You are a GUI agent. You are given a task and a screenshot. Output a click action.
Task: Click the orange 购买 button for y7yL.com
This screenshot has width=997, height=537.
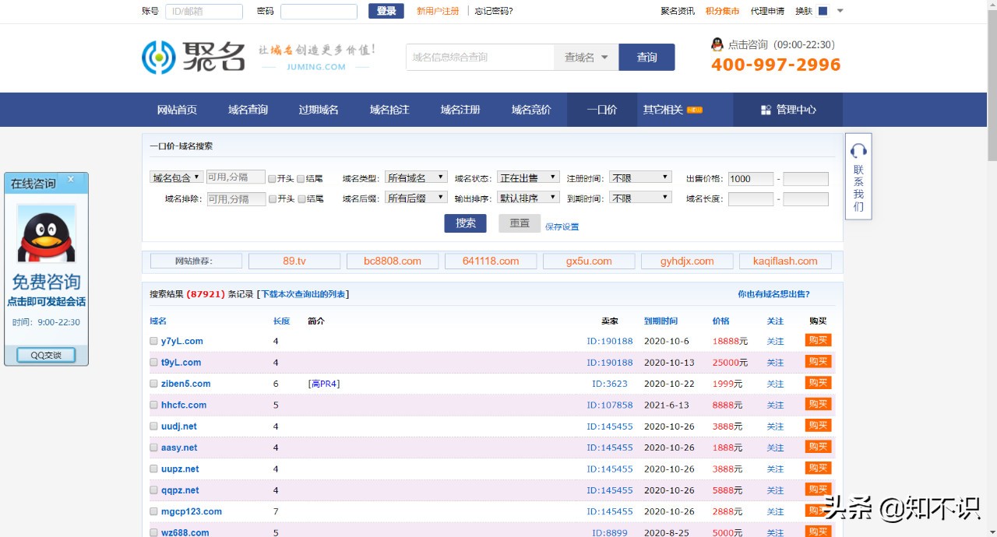818,340
